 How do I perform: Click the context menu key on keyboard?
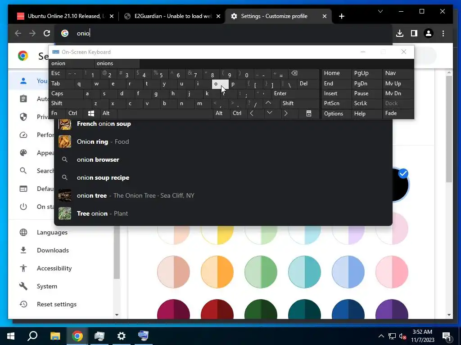point(309,113)
